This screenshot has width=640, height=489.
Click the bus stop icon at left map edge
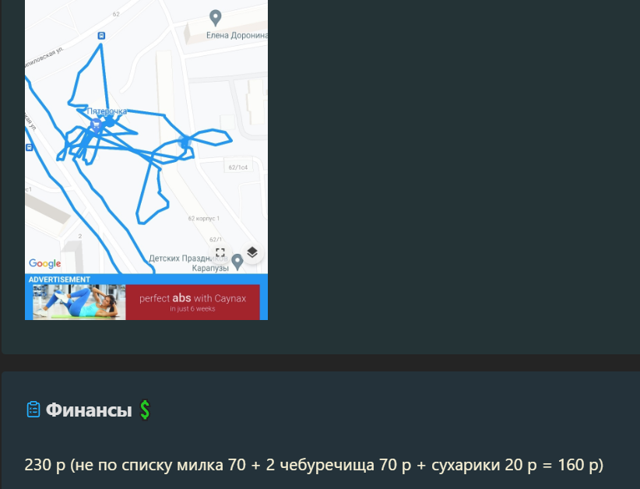click(x=29, y=147)
